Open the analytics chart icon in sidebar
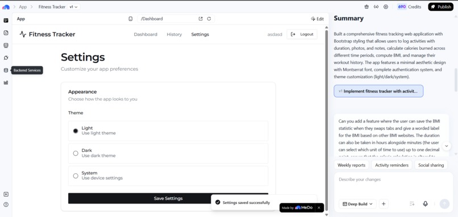 pos(6,83)
